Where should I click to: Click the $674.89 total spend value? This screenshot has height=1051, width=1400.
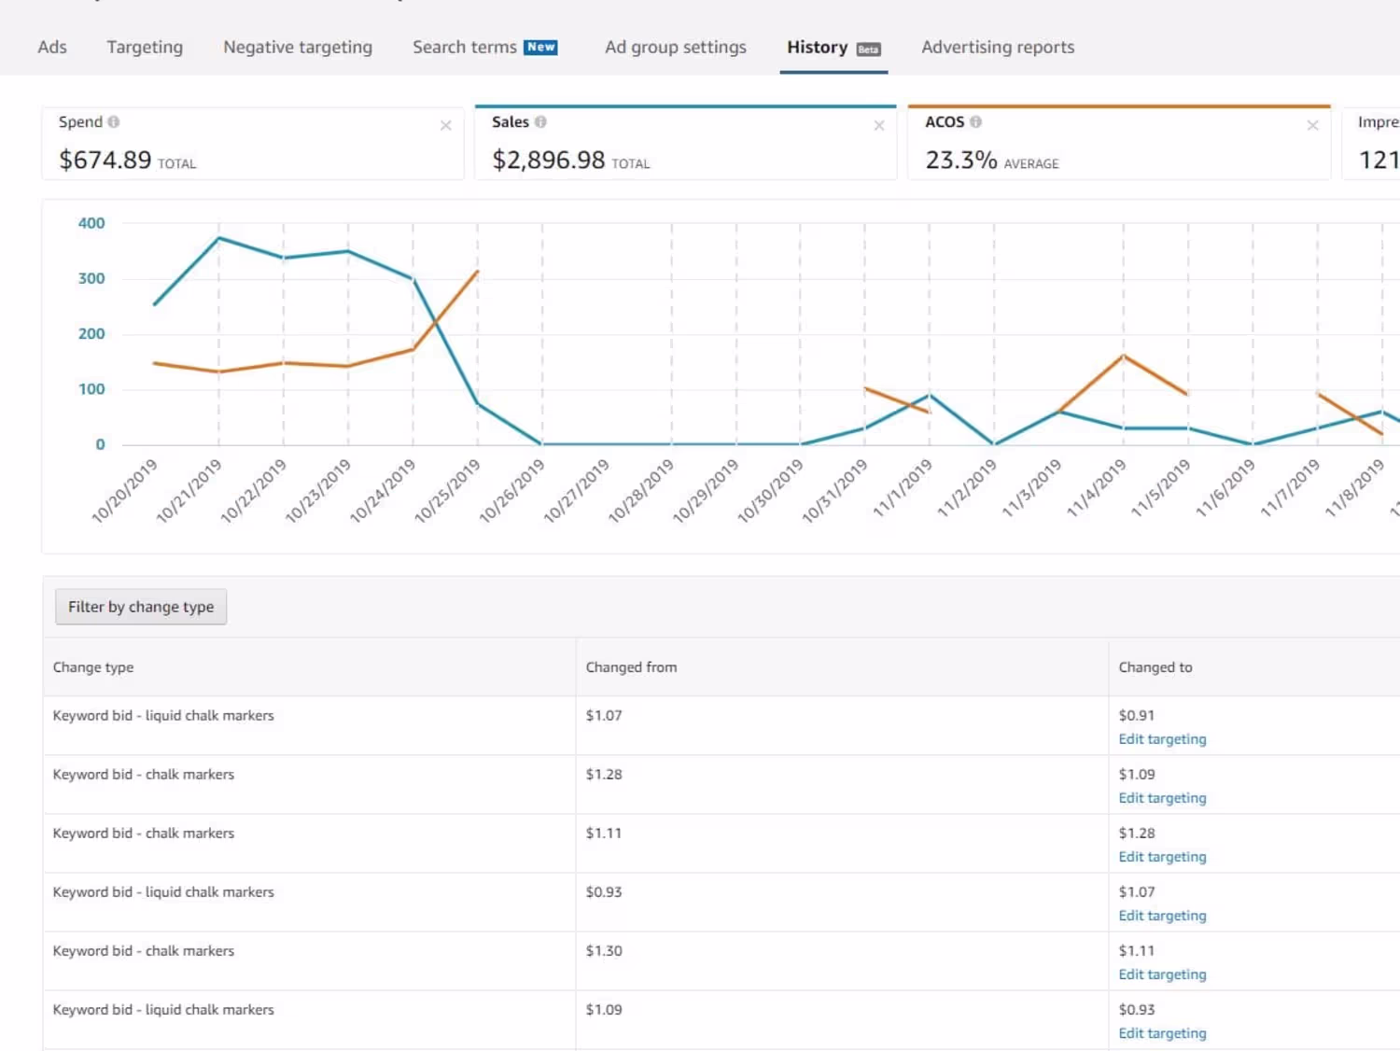pos(105,161)
